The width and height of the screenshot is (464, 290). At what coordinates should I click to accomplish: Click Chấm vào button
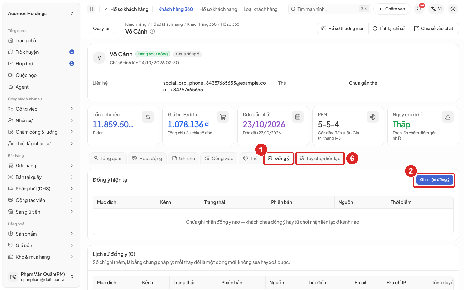392,9
